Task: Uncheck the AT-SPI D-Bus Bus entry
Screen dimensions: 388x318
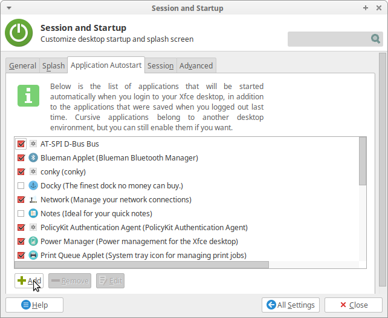Action: point(21,144)
